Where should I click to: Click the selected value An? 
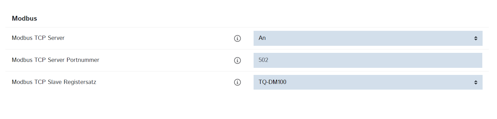[x=262, y=38]
